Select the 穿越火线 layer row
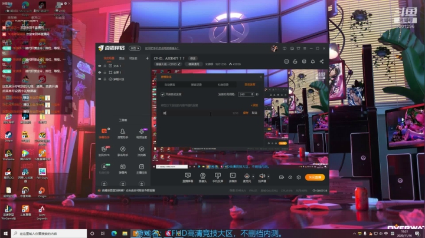Screen dimensions: 425x238 point(123,80)
